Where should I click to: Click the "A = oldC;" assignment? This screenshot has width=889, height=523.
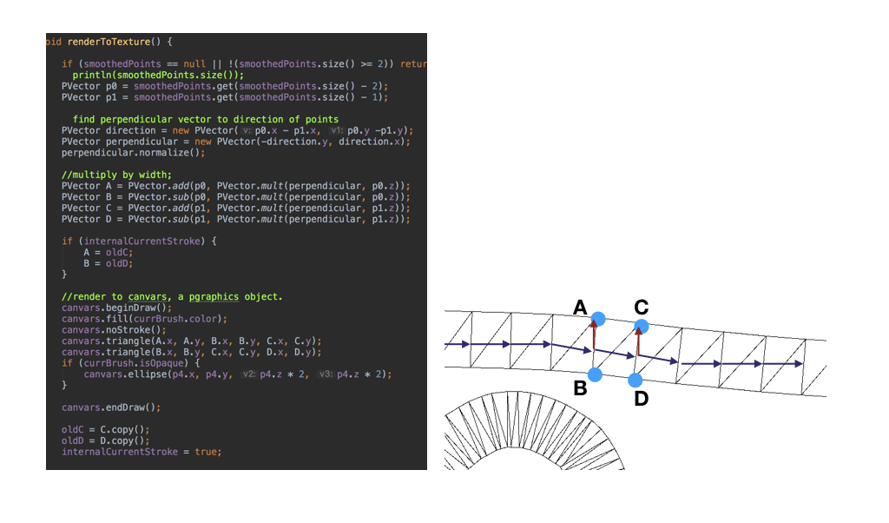click(x=109, y=253)
